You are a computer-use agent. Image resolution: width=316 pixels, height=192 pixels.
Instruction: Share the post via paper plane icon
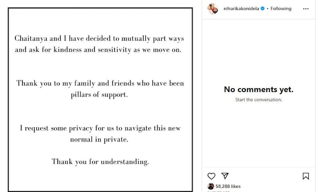coord(225,176)
